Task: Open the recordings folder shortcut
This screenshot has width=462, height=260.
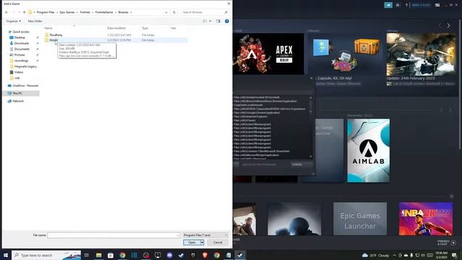Action: (21, 61)
